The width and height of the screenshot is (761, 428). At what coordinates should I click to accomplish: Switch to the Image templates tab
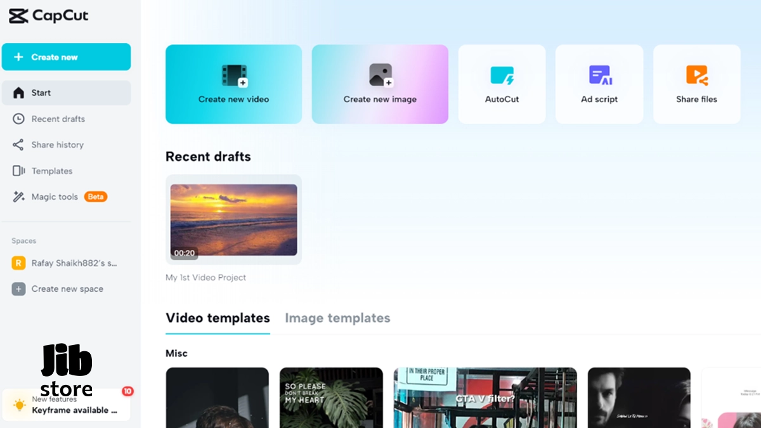(x=337, y=318)
